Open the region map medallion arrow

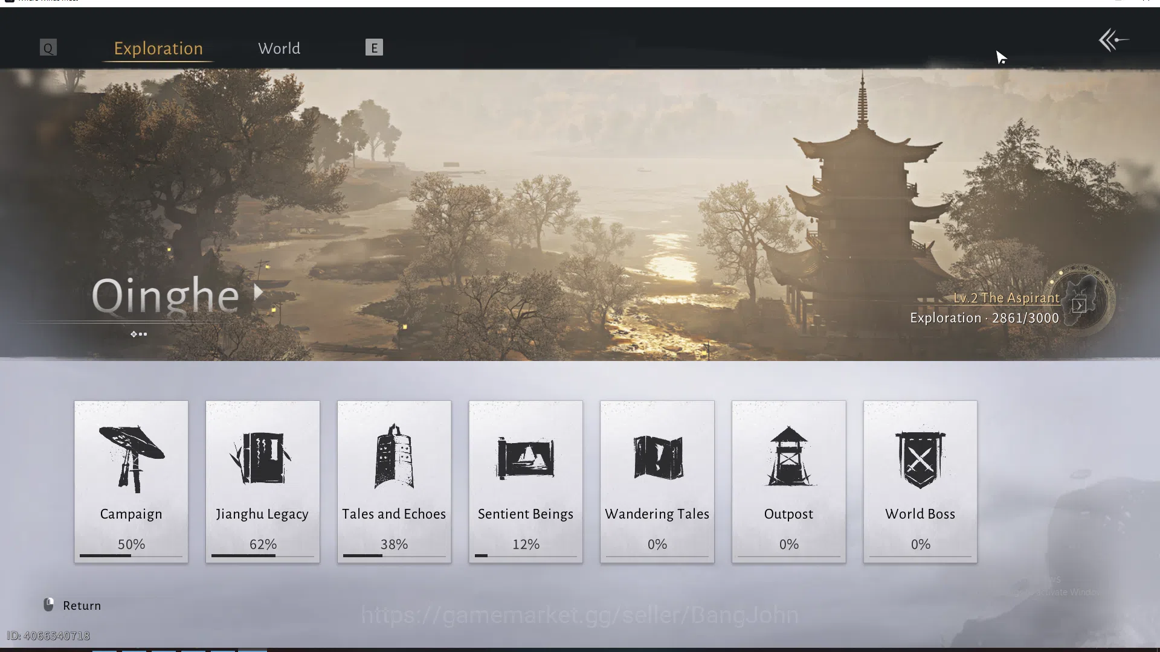(x=1079, y=305)
